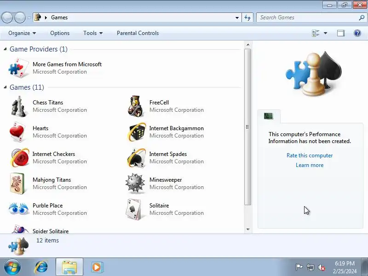
Task: Open the Tools dropdown menu
Action: click(x=93, y=33)
